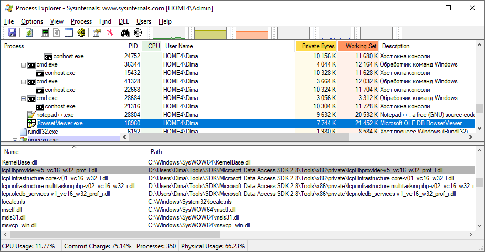Click red X Kill Process icon
This screenshot has height=252, width=485.
click(110, 32)
